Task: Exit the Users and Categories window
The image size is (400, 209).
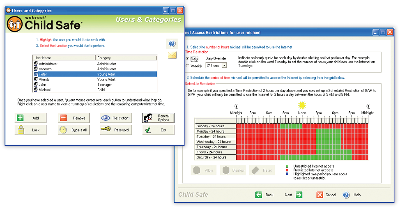Action: tap(158, 130)
